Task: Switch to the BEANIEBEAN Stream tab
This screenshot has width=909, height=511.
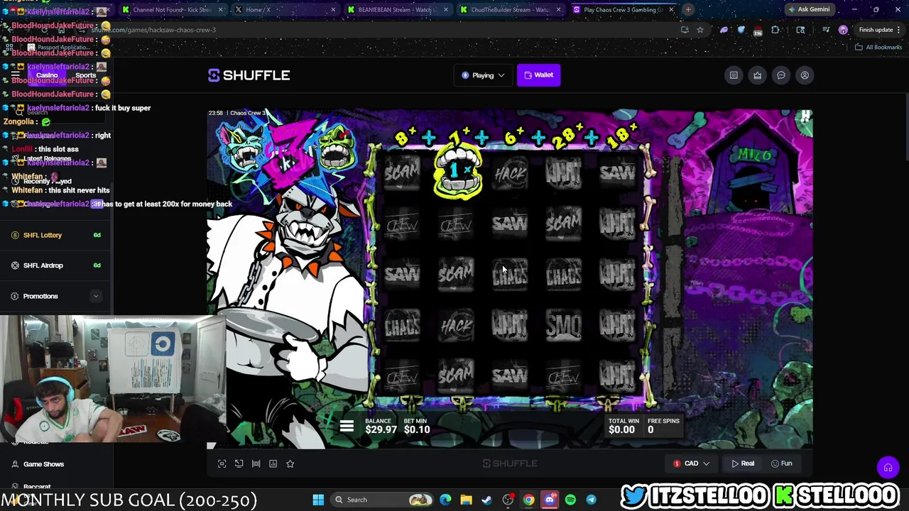Action: click(398, 10)
